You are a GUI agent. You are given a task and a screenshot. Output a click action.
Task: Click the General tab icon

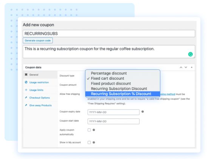click(26, 75)
